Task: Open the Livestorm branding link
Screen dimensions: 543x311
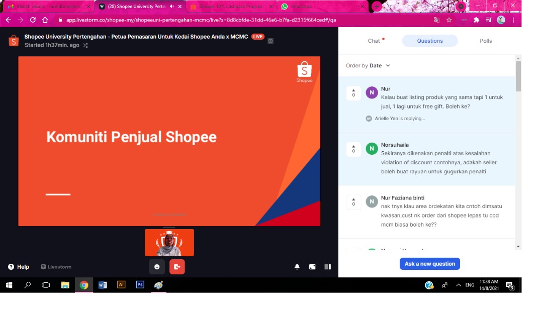Action: [56, 267]
